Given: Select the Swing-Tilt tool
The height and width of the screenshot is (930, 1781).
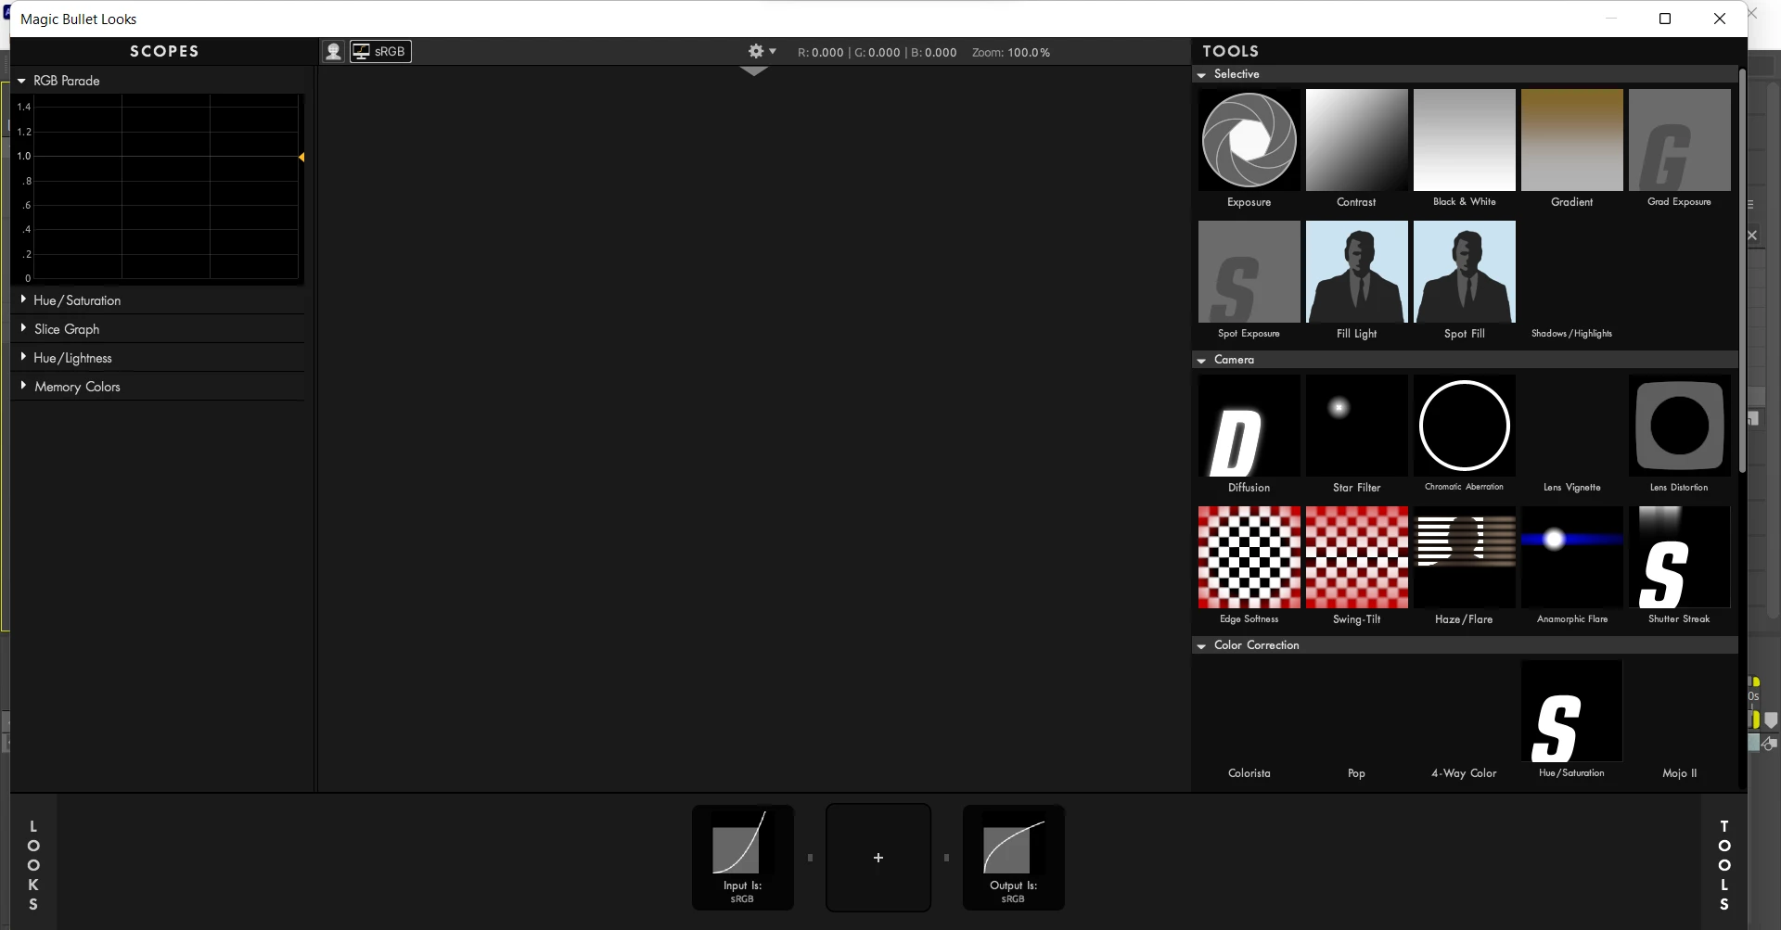Looking at the screenshot, I should pos(1356,566).
